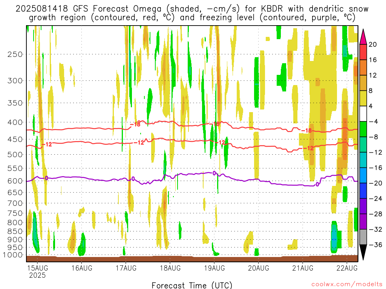Click the 16AUG time axis label
The width and height of the screenshot is (386, 289).
pyautogui.click(x=82, y=268)
